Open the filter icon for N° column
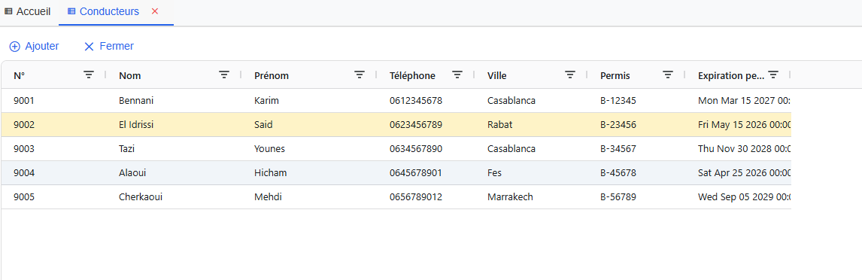The image size is (862, 280). click(x=89, y=75)
